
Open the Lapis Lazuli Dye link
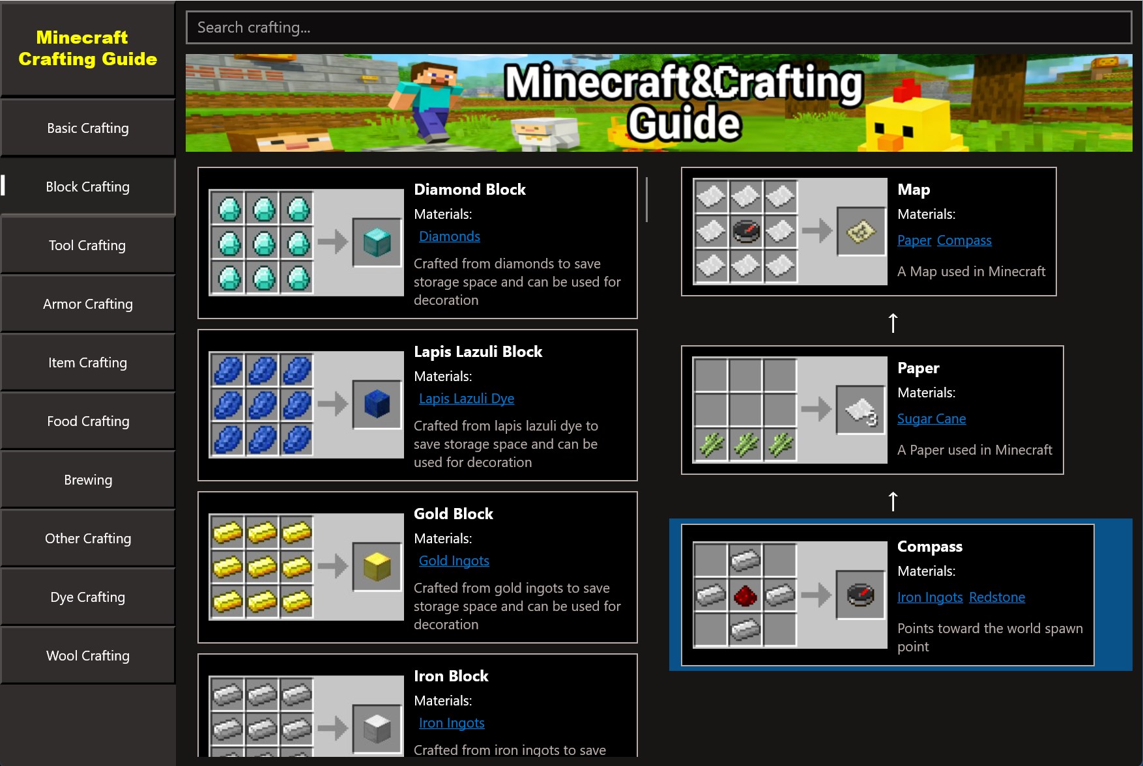tap(467, 399)
